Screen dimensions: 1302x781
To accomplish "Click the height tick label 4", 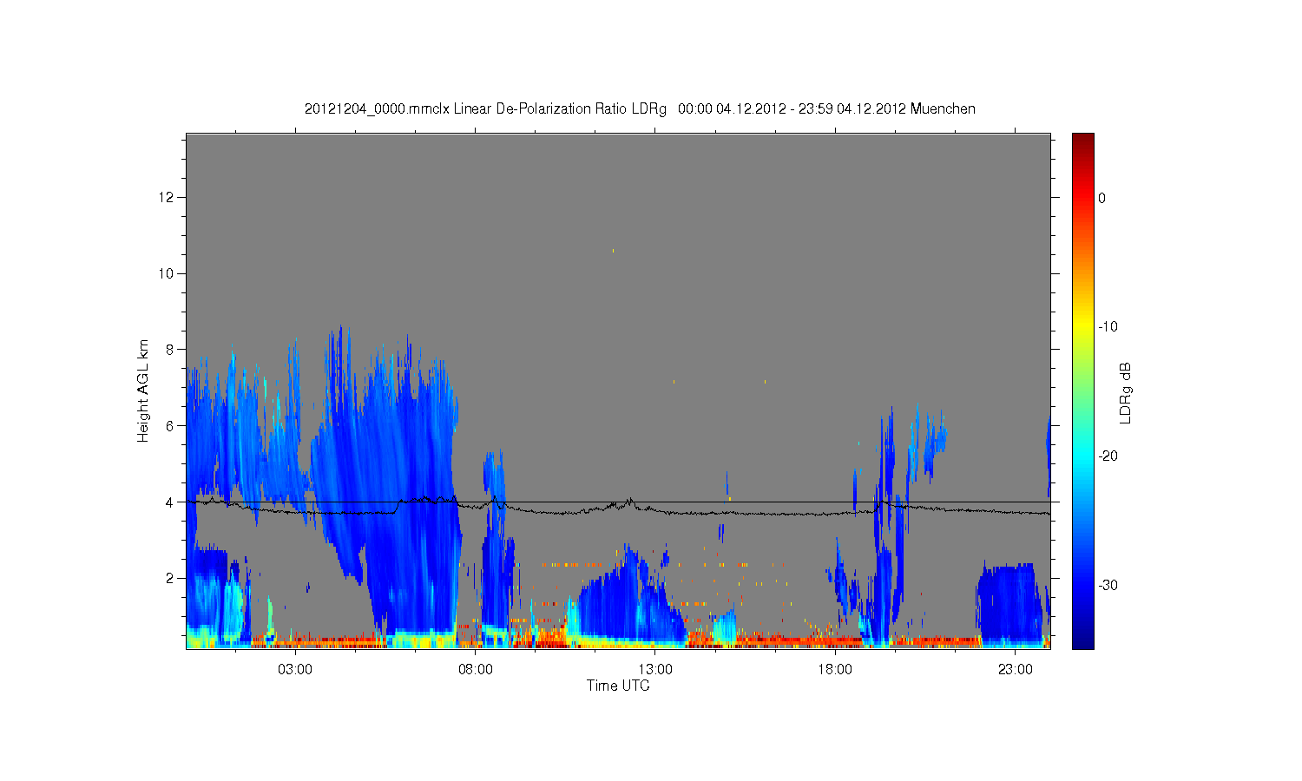I will [x=172, y=502].
